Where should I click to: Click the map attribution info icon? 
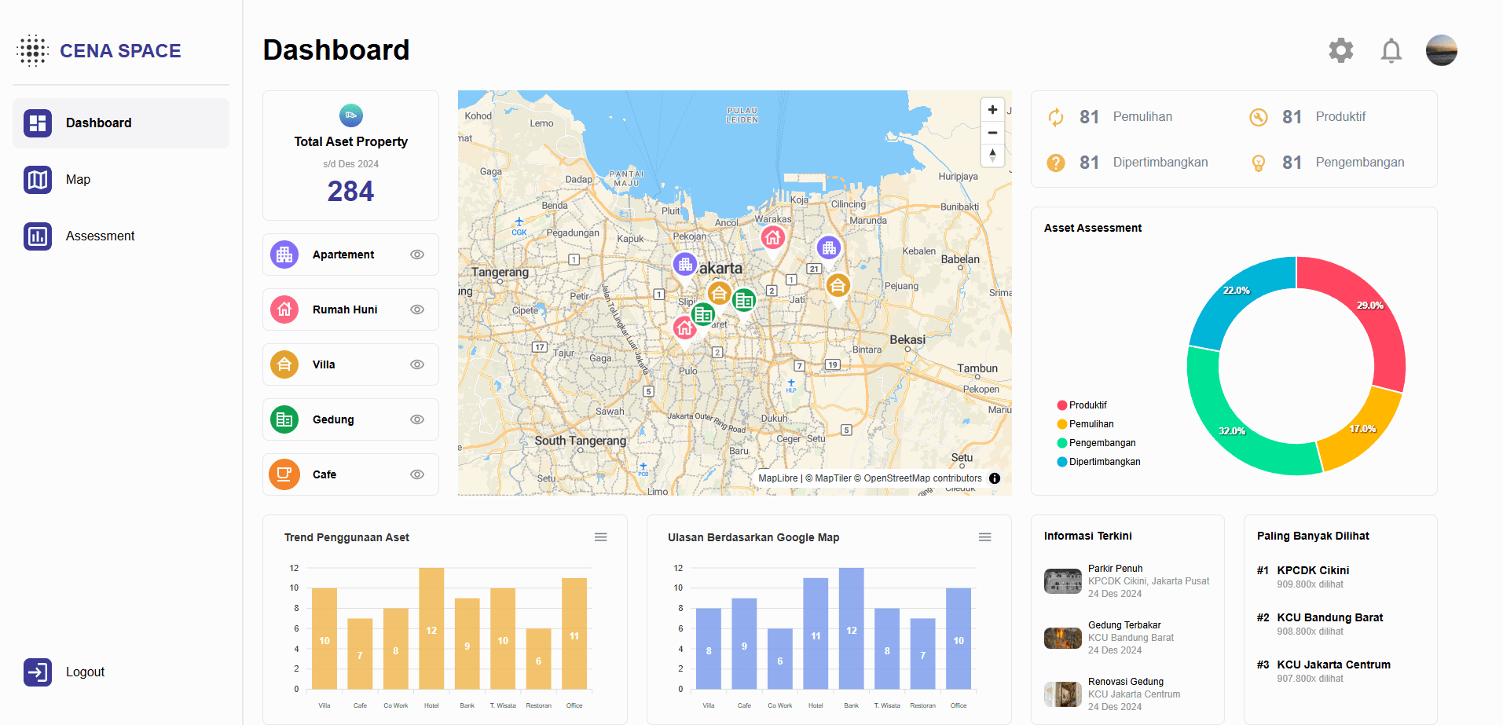click(x=995, y=478)
